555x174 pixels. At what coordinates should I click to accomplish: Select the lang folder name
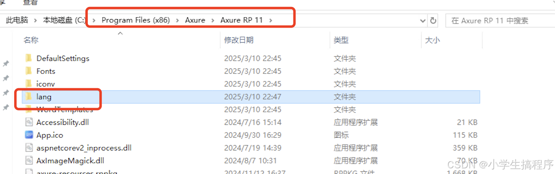pyautogui.click(x=44, y=97)
